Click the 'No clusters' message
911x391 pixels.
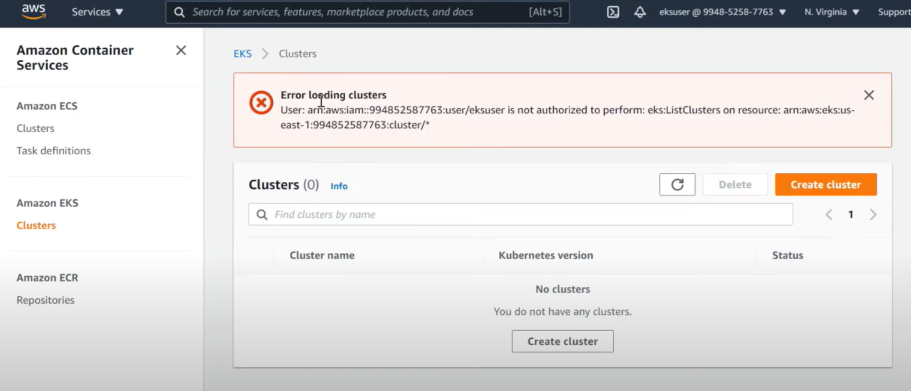coord(563,289)
